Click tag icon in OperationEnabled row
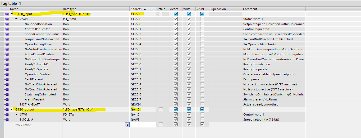The height and width of the screenshot is (138, 361). click(x=7, y=74)
